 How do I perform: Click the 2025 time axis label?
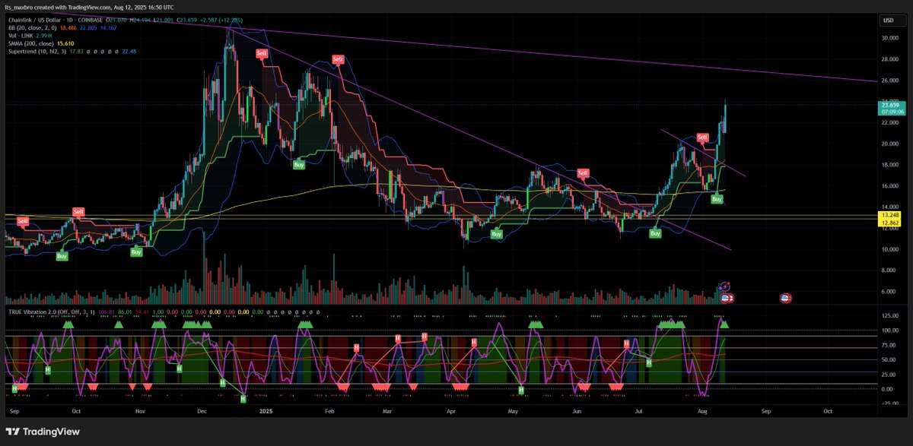click(265, 411)
